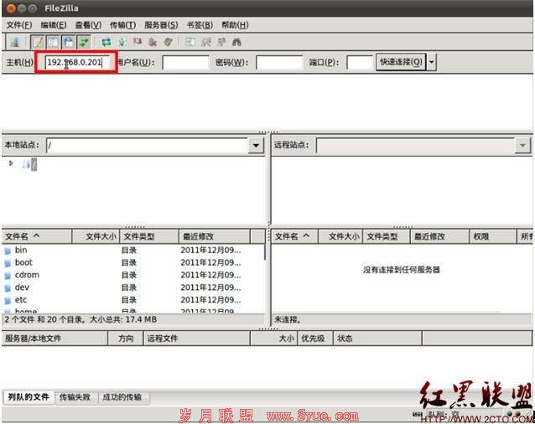535x424 pixels.
Task: Open the 文件(F) menu
Action: [19, 25]
